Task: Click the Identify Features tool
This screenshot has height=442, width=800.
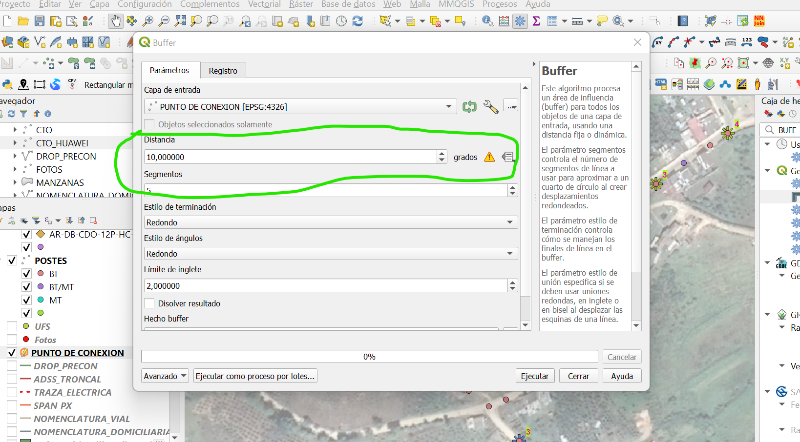Action: [486, 21]
